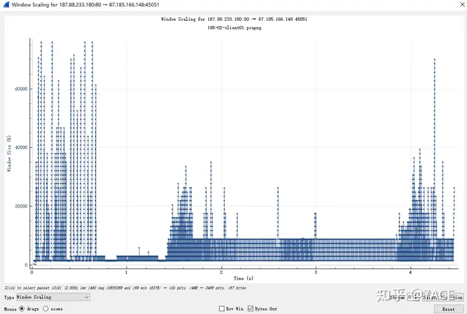Screen dimensions: 467x314
Task: Click the Window Size (B) y-axis label
Action: [9, 154]
